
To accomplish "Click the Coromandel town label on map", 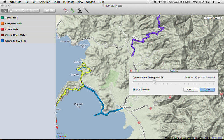I will (x=125, y=107).
